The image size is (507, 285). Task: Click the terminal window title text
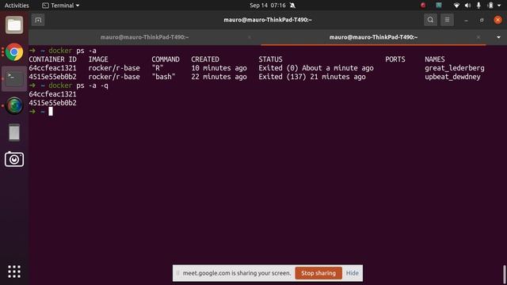[268, 20]
